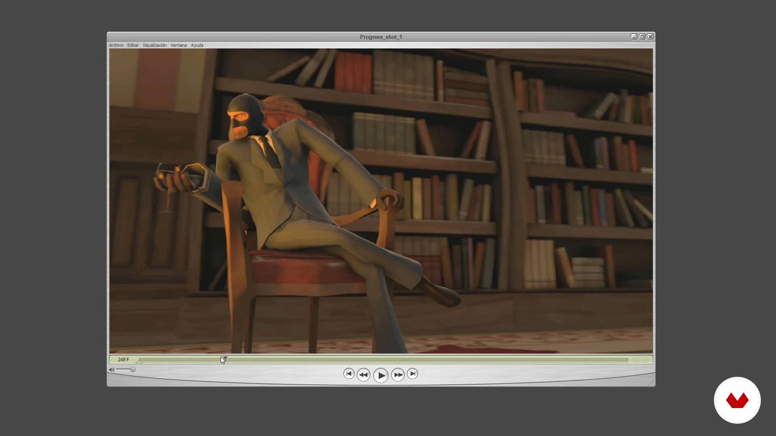776x436 pixels.
Task: Jump to the beginning of the movie
Action: coord(349,374)
